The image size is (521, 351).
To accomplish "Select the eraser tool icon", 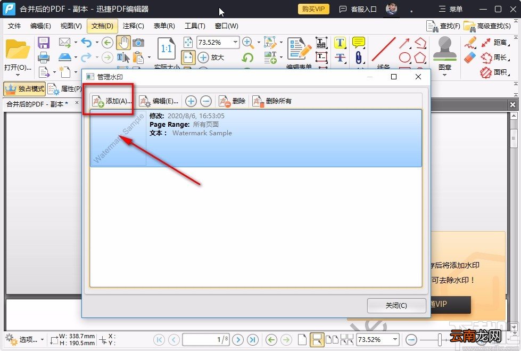I will [x=470, y=58].
